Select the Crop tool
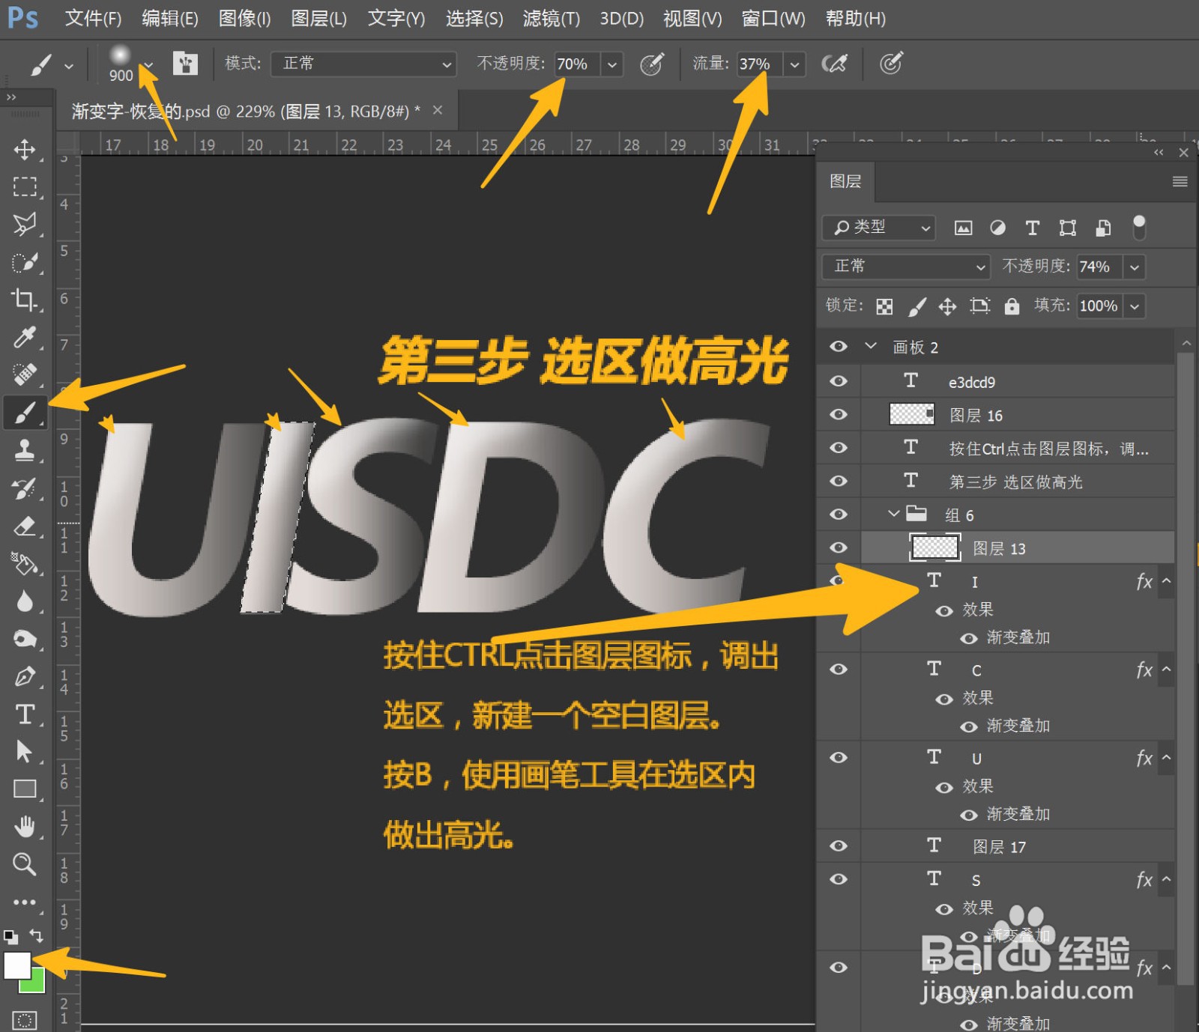Screen dimensions: 1199x1032 25,300
